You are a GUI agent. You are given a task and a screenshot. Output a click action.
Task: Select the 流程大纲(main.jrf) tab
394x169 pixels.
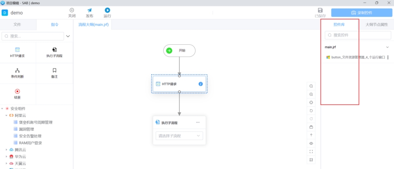tap(93, 25)
